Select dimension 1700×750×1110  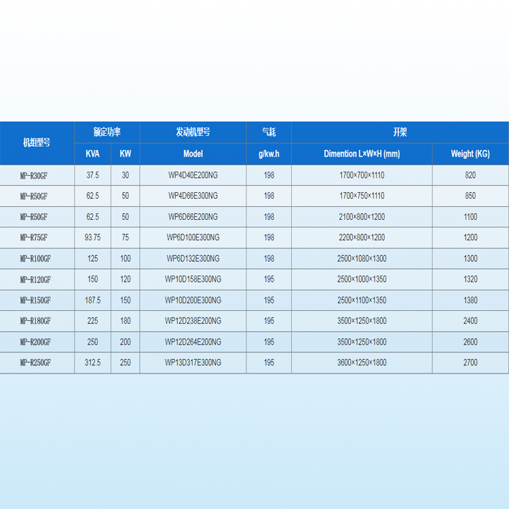click(362, 195)
